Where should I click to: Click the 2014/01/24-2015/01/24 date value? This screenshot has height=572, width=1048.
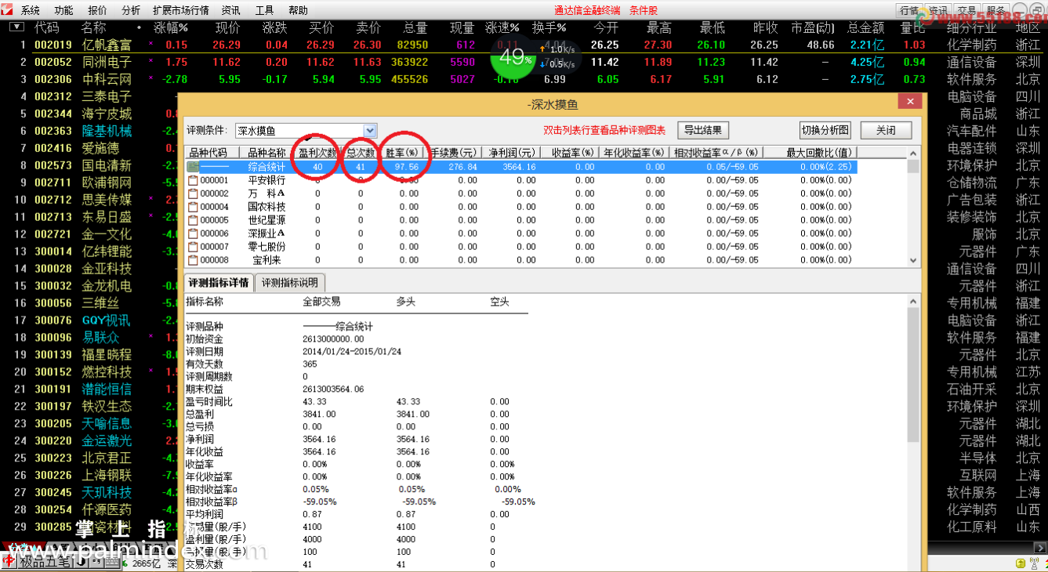(x=352, y=352)
